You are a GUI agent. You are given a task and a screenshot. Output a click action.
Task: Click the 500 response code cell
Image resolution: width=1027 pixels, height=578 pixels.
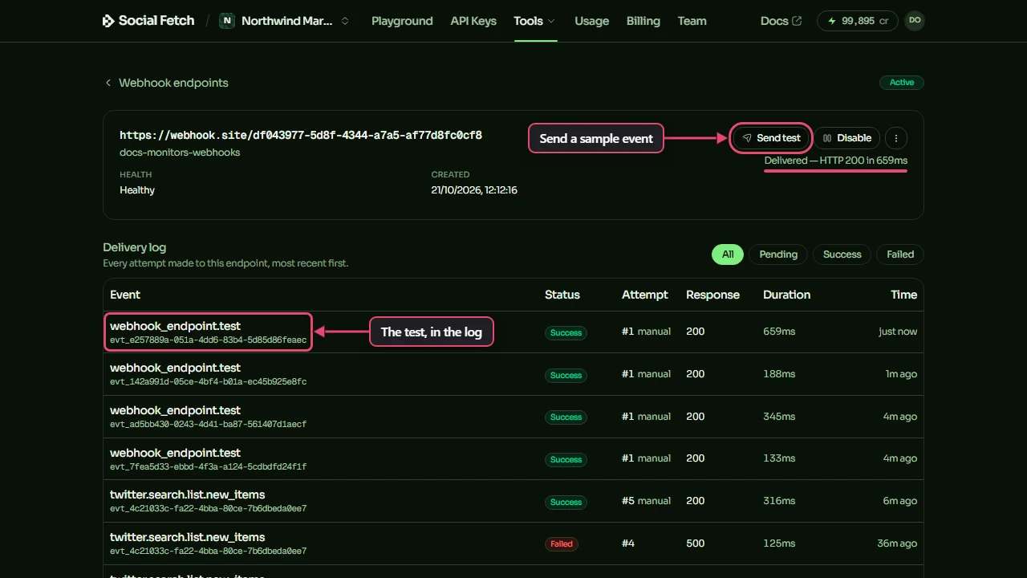(x=696, y=543)
